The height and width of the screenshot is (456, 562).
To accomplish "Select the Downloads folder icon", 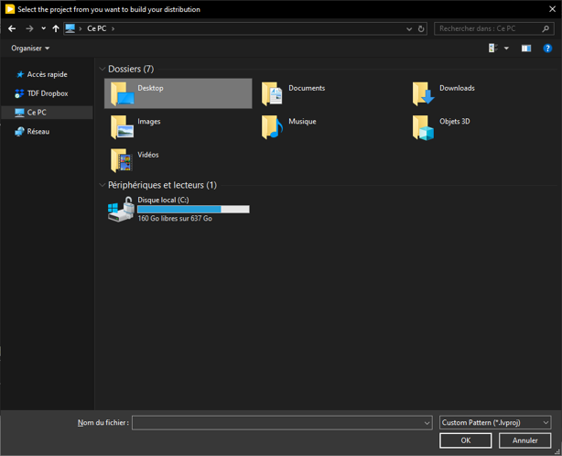I will (423, 94).
